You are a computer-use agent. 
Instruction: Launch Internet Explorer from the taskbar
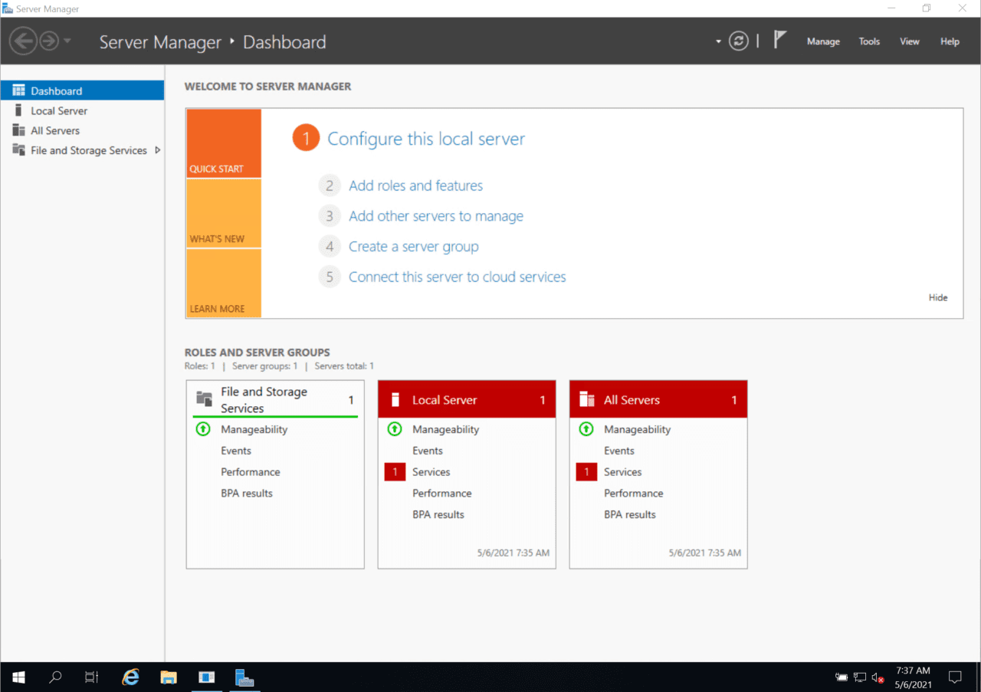click(131, 677)
